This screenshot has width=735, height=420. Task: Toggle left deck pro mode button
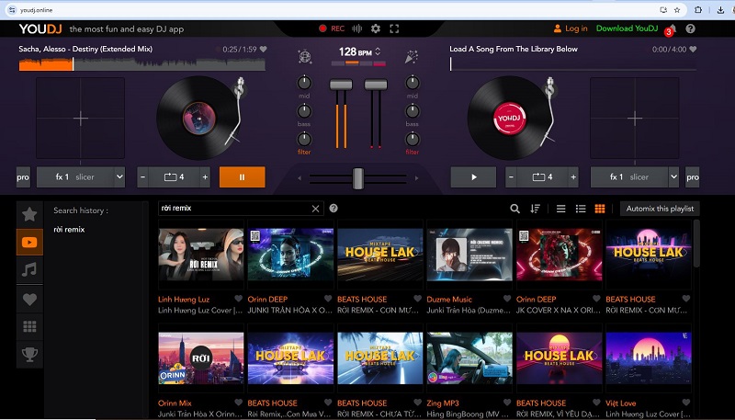pos(23,177)
